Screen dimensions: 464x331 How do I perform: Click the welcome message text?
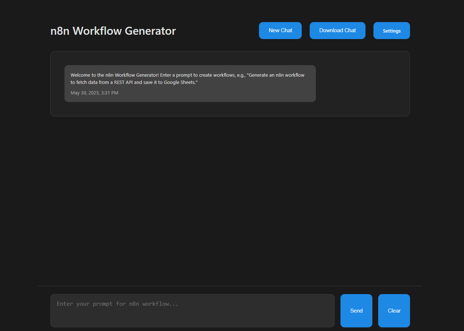[x=188, y=79]
